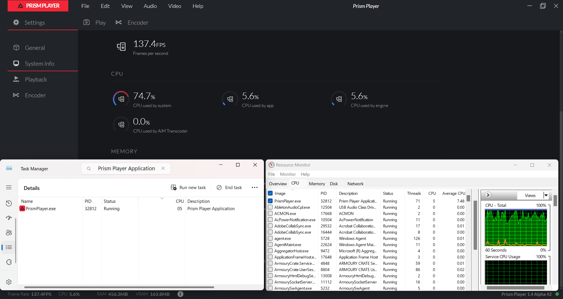Click the RAM 456.3MB status bar entry
Image resolution: width=563 pixels, height=299 pixels.
112,294
